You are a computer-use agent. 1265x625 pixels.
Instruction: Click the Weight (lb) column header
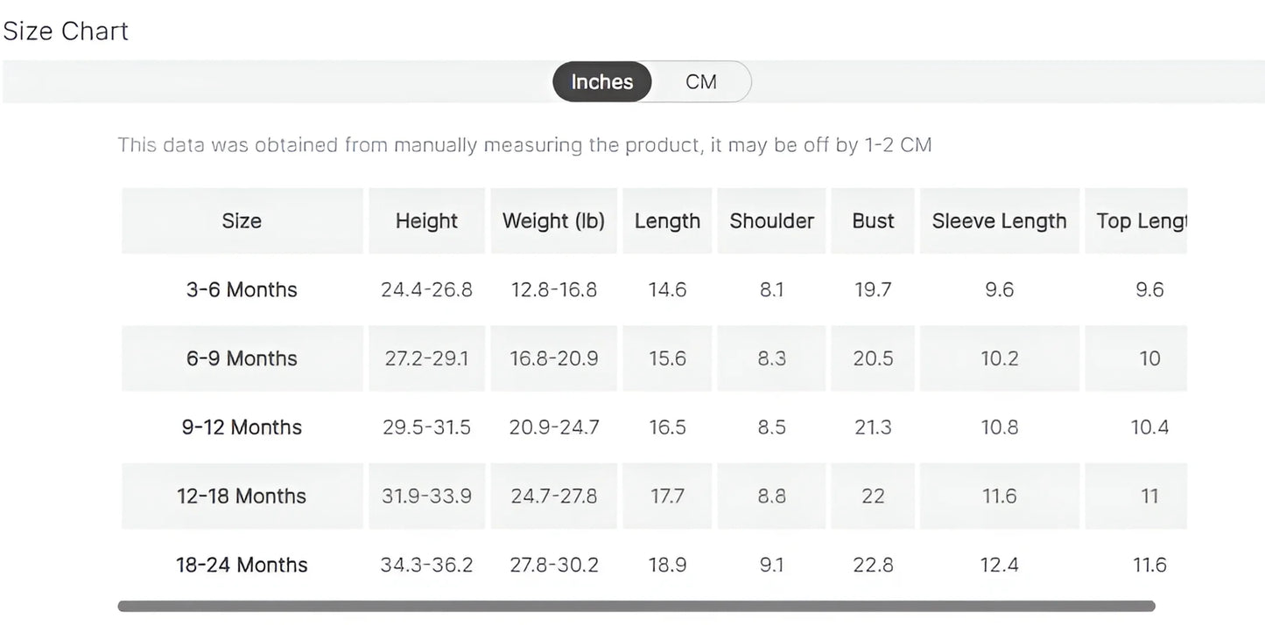(553, 221)
